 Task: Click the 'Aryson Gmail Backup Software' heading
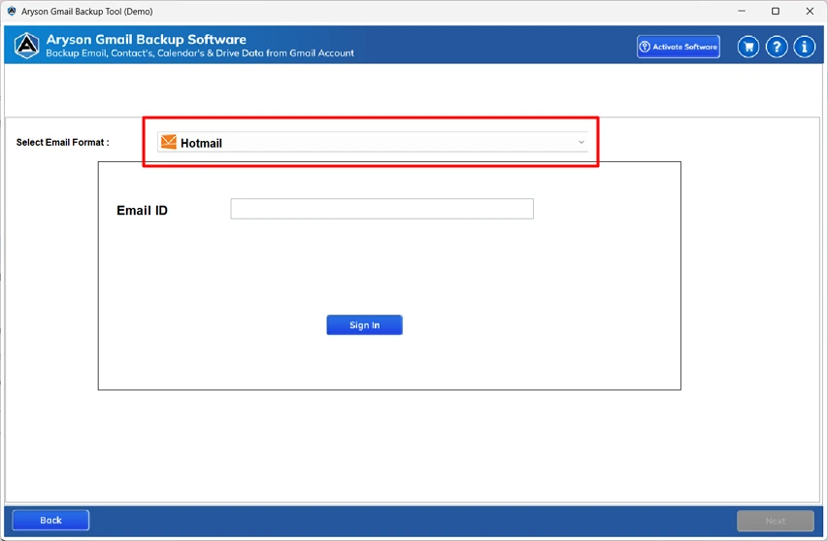147,40
